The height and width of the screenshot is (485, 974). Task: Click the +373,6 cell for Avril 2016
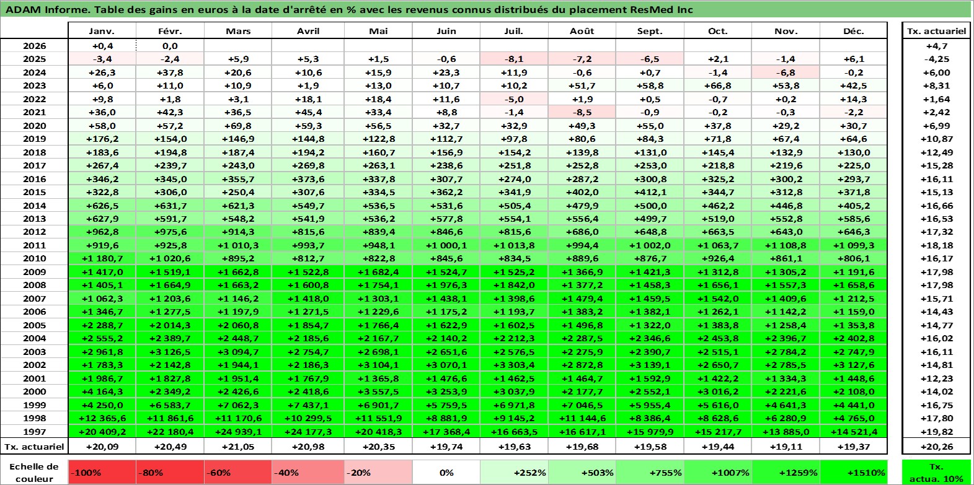308,179
